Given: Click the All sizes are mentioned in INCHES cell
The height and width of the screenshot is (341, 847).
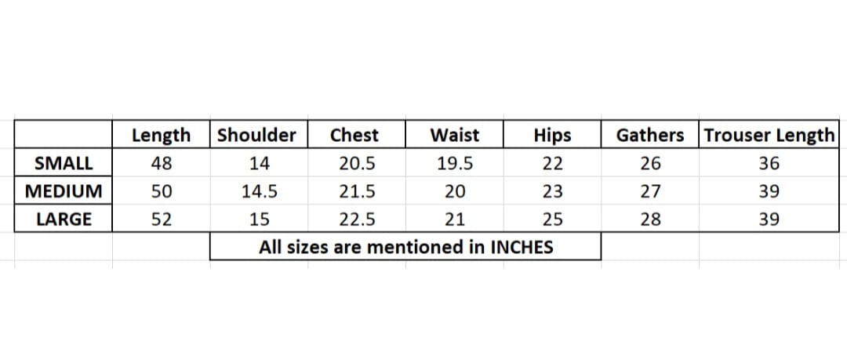Looking at the screenshot, I should (x=405, y=247).
